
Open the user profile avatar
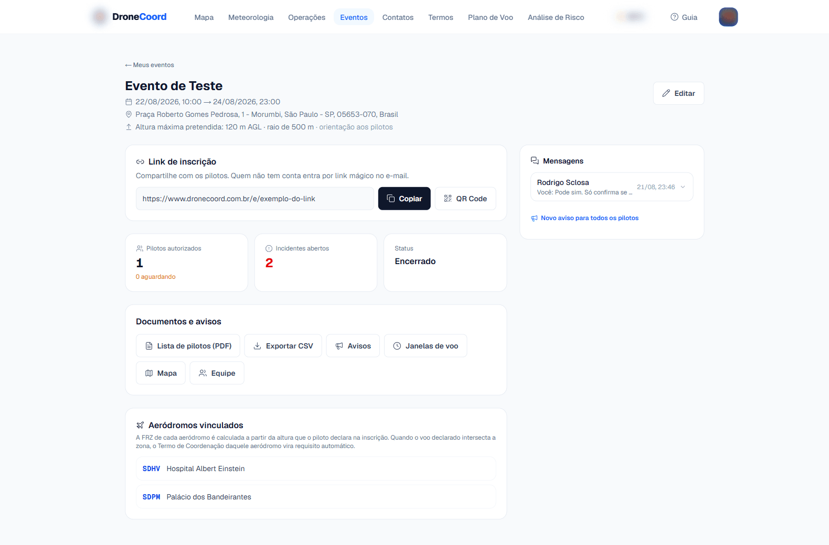pos(728,17)
